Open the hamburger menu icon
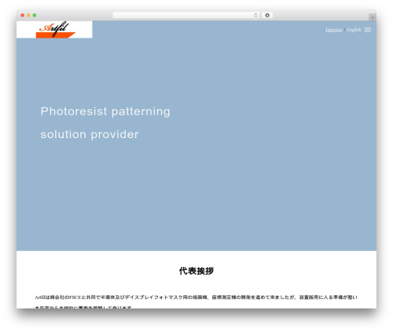 368,30
